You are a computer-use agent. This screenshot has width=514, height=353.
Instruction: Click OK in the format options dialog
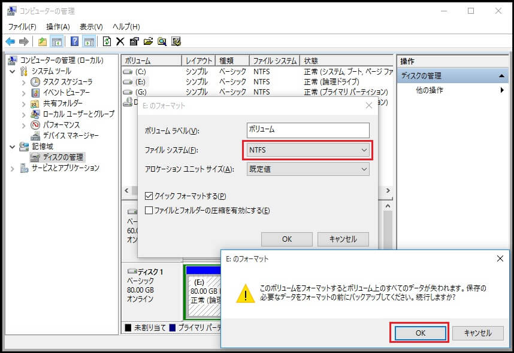(287, 239)
